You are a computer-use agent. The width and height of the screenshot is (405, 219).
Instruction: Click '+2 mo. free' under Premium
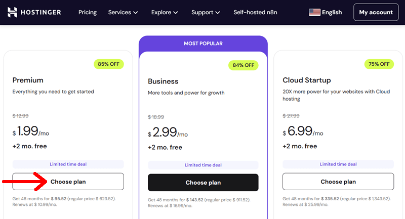coord(30,146)
